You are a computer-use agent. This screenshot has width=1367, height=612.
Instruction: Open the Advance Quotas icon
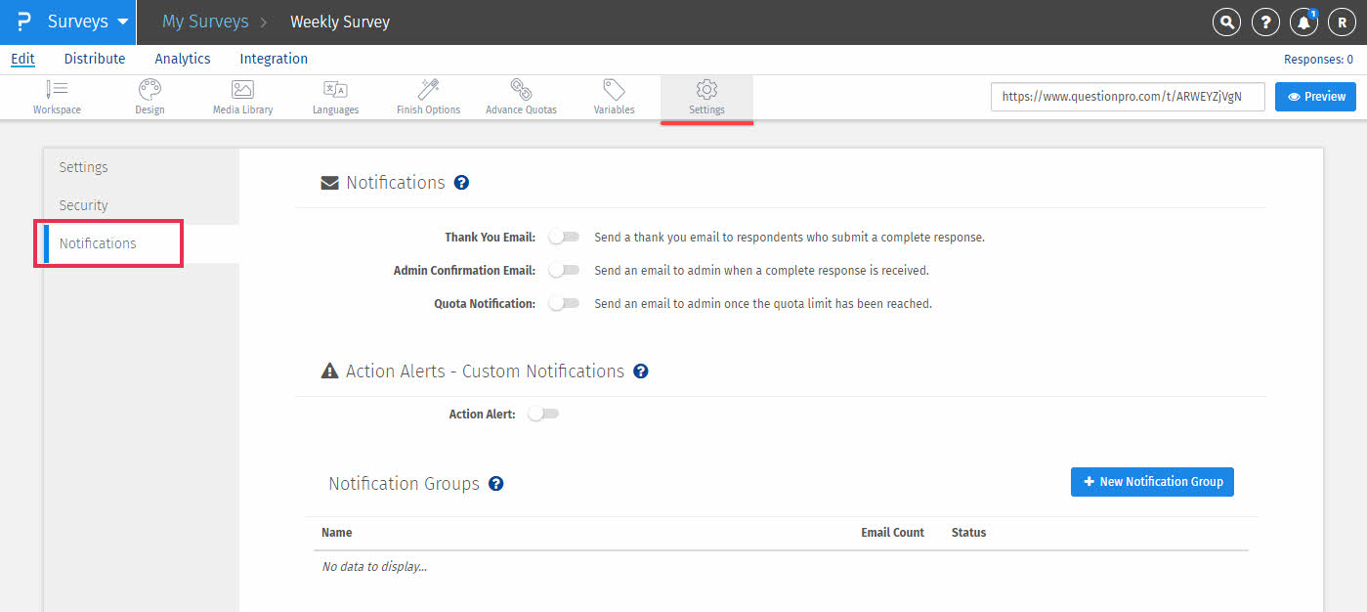pos(521,97)
